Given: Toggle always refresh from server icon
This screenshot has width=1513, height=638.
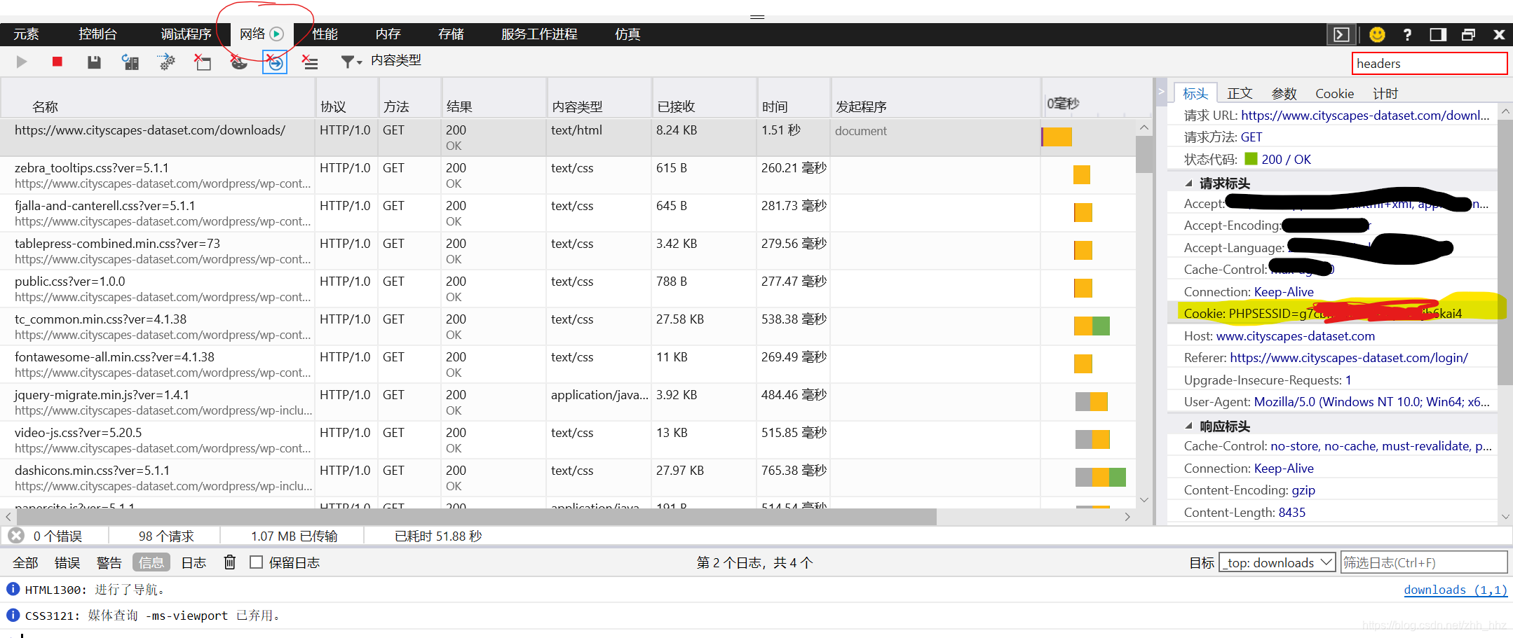Looking at the screenshot, I should (x=130, y=62).
